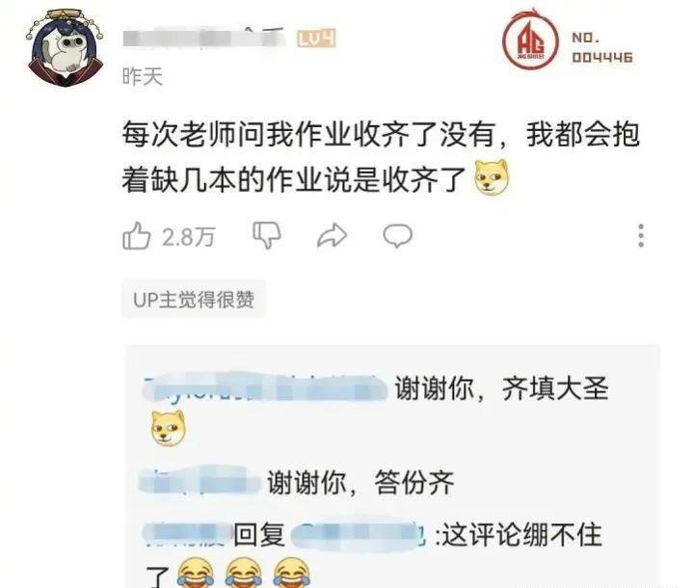The width and height of the screenshot is (693, 588).
Task: Click the red AG fan badge icon
Action: (x=530, y=40)
